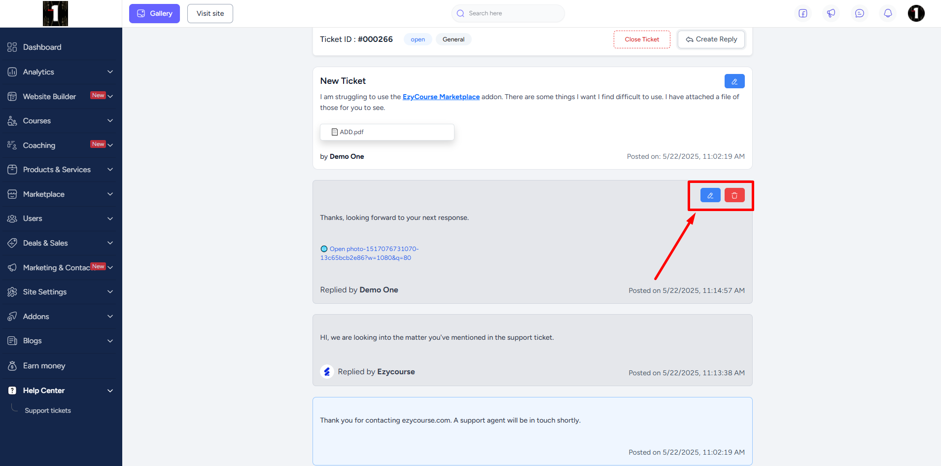Click the Courses sidebar icon
941x466 pixels.
point(12,121)
